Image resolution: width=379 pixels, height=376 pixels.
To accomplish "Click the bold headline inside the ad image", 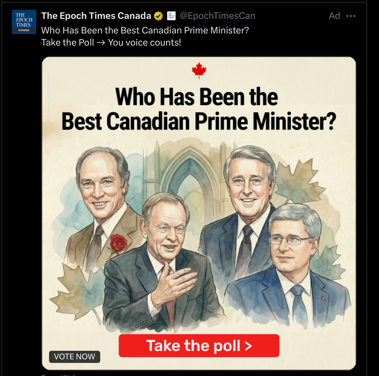I will (x=199, y=109).
